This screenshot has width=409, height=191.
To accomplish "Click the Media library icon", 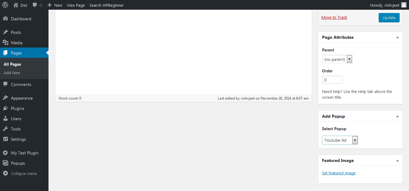I will click(5, 43).
